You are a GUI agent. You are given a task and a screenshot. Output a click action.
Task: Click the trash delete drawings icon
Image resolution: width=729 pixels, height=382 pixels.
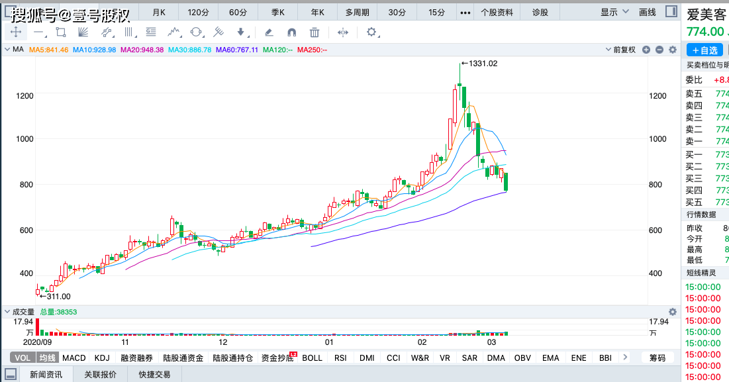pyautogui.click(x=315, y=32)
